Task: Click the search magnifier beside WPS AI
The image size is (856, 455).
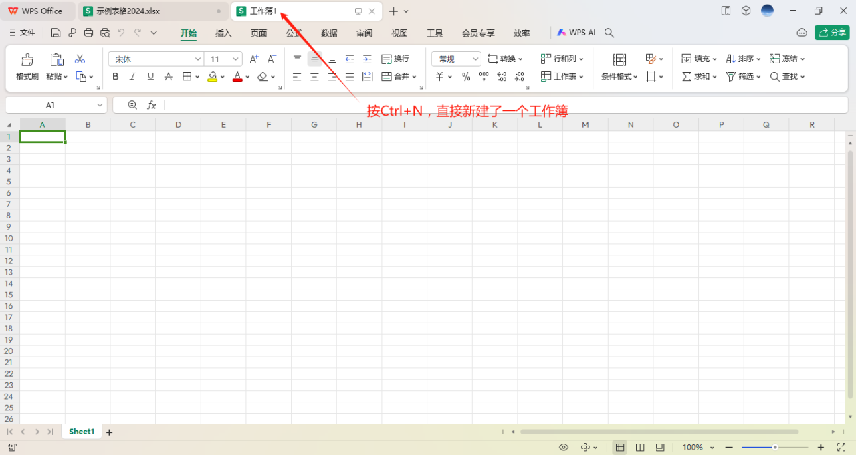Action: click(609, 33)
